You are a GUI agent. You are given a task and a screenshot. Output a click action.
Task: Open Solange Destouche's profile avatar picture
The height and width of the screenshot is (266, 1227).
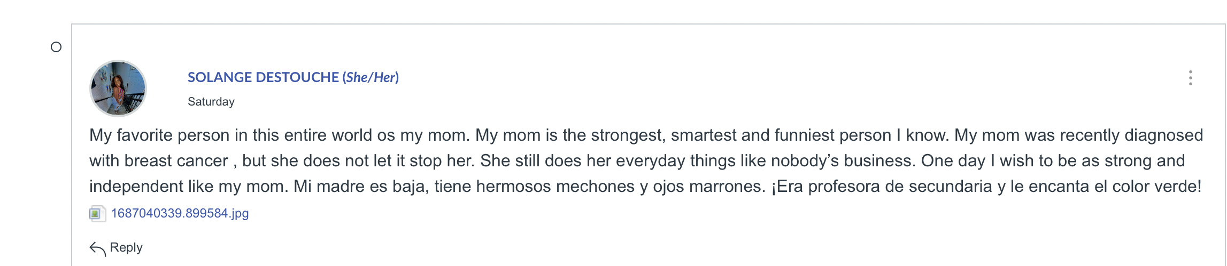tap(118, 88)
